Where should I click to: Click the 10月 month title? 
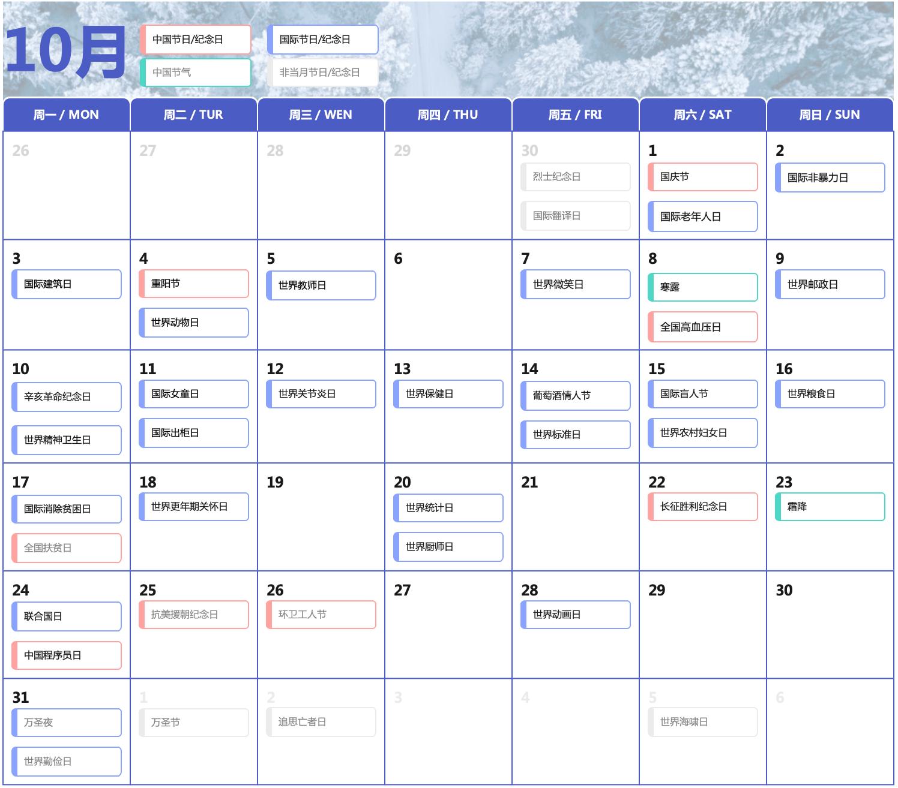pyautogui.click(x=65, y=53)
